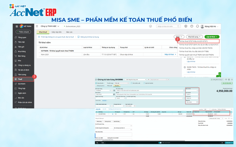This screenshot has height=147, width=236.
Task: Open Tài sản cố định in the sidebar
Action: [x=22, y=70]
